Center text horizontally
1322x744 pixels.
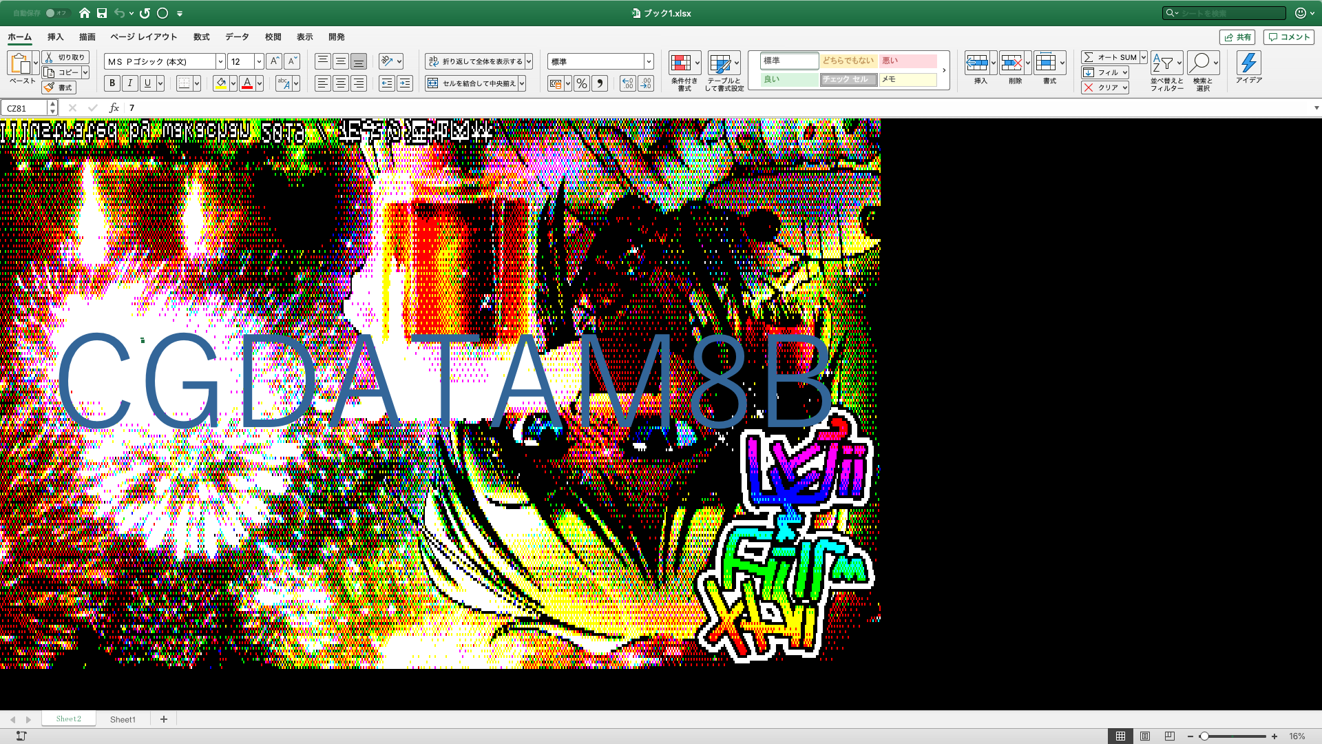(341, 83)
